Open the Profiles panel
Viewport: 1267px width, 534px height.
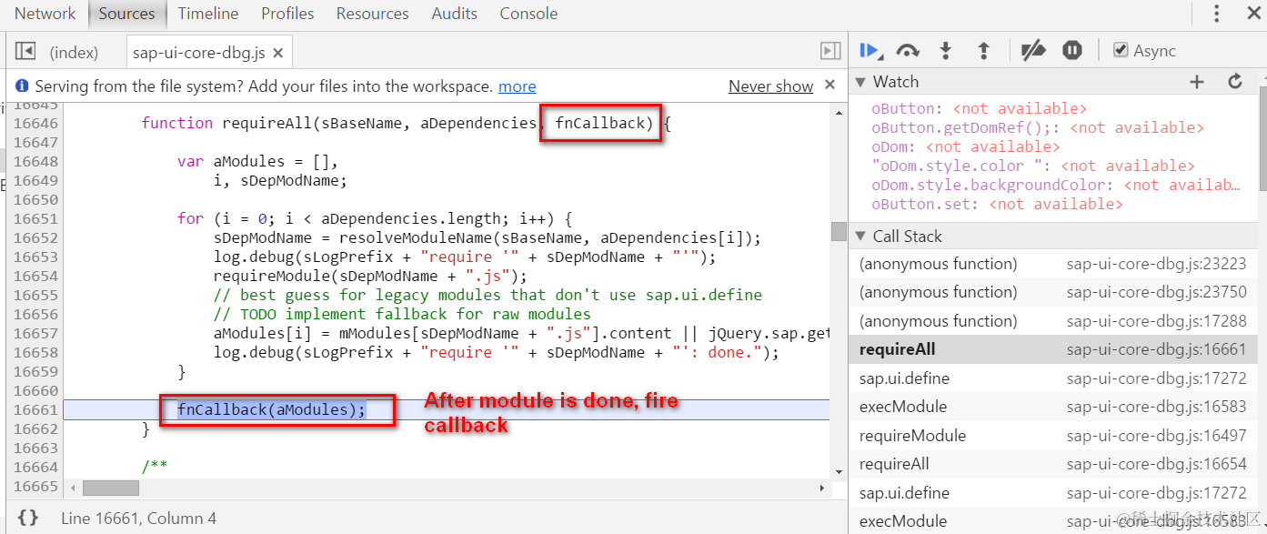pos(287,14)
